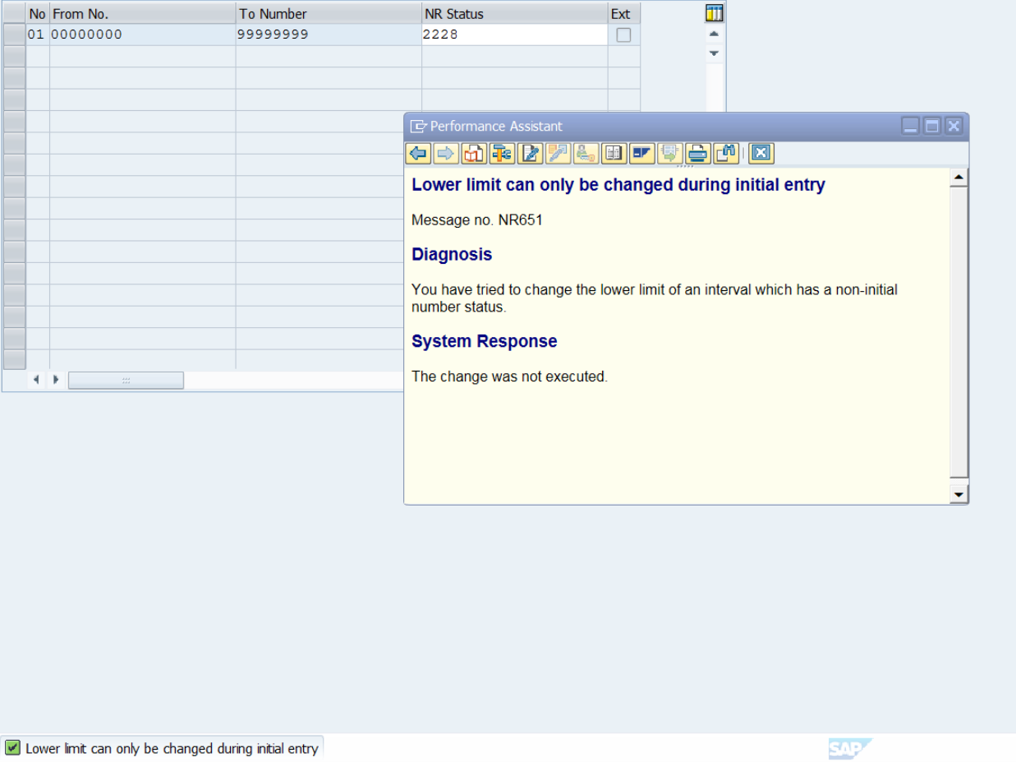Click the No column header
Viewport: 1016px width, 762px height.
coord(38,14)
